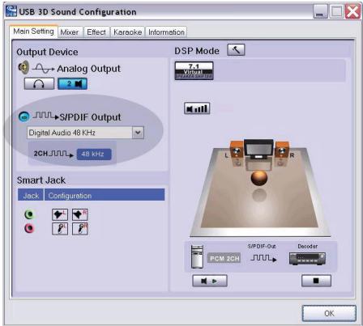Close the USB 3D Sound Configuration window

point(352,11)
